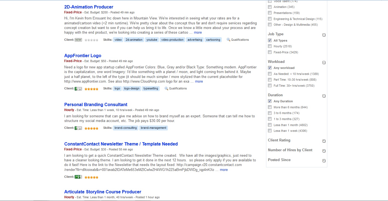
Task: Click 'Est. Budget: $200' text
Action: click(97, 13)
